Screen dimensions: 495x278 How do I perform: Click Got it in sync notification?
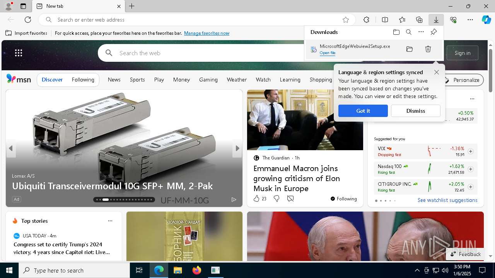(363, 111)
